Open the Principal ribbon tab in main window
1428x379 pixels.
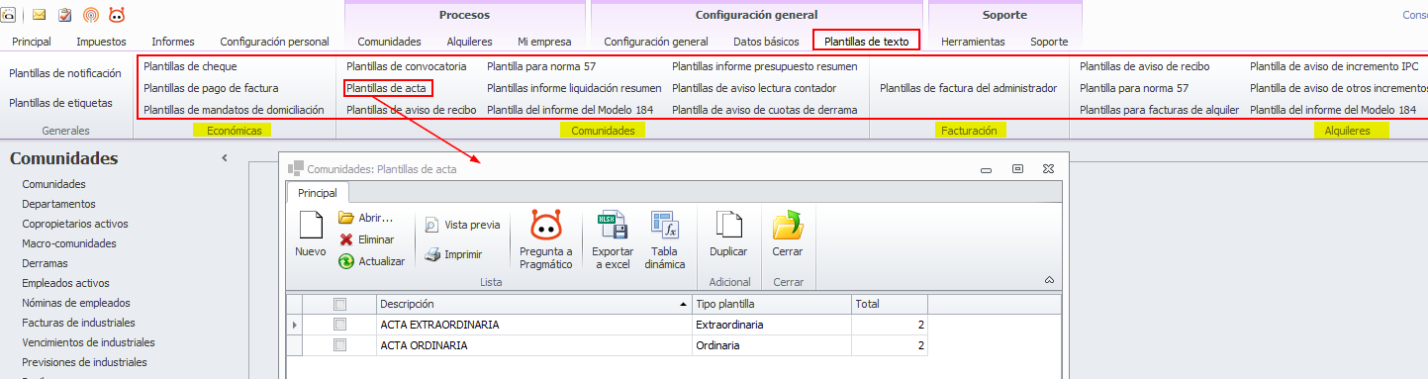(x=32, y=42)
